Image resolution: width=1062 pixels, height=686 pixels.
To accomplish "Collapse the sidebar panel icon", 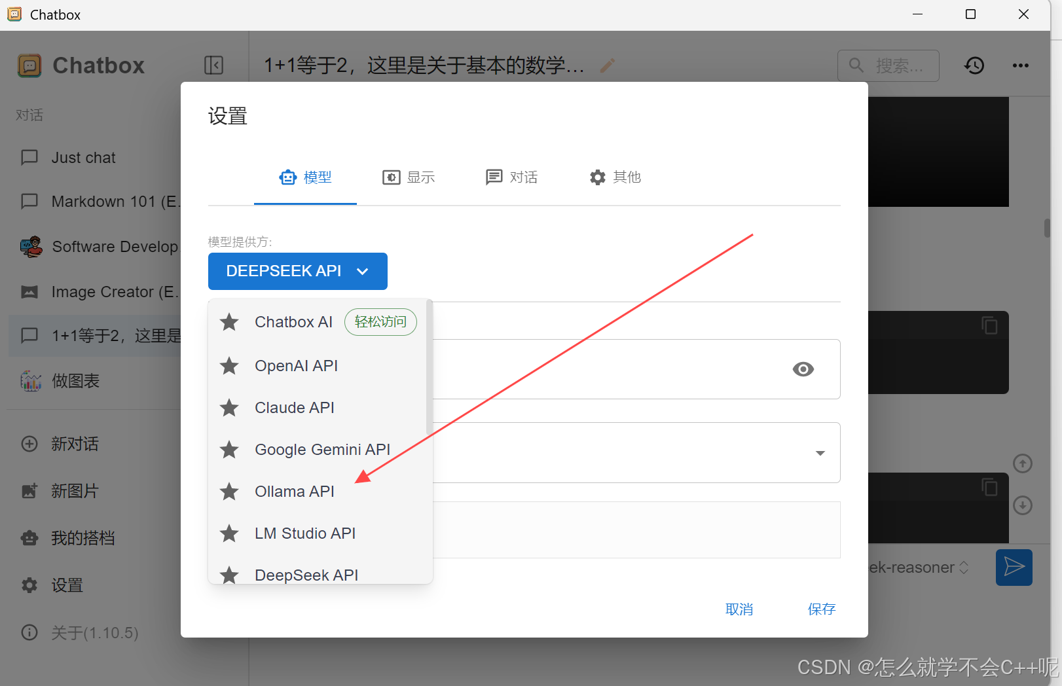I will pyautogui.click(x=214, y=65).
